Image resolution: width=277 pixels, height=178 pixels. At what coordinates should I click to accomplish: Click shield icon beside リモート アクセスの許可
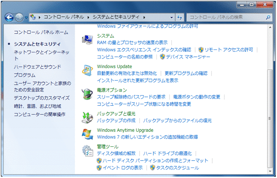click(201, 50)
